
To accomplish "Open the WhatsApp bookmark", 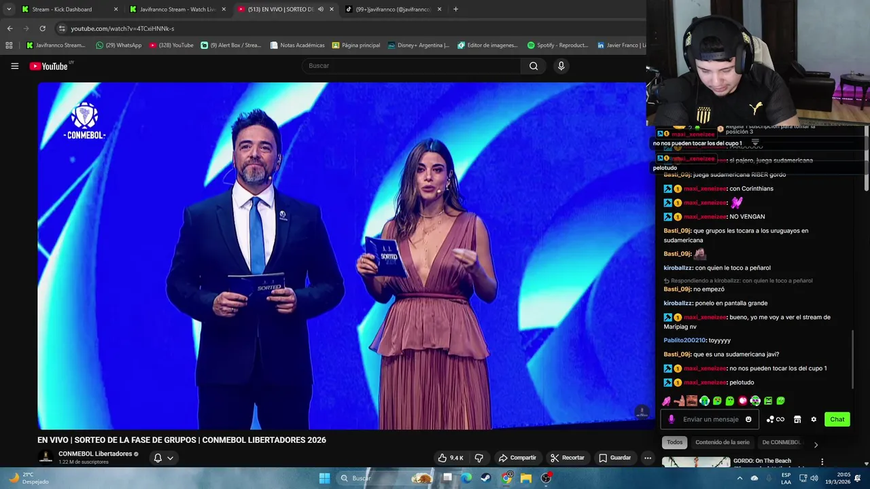I will 118,46.
